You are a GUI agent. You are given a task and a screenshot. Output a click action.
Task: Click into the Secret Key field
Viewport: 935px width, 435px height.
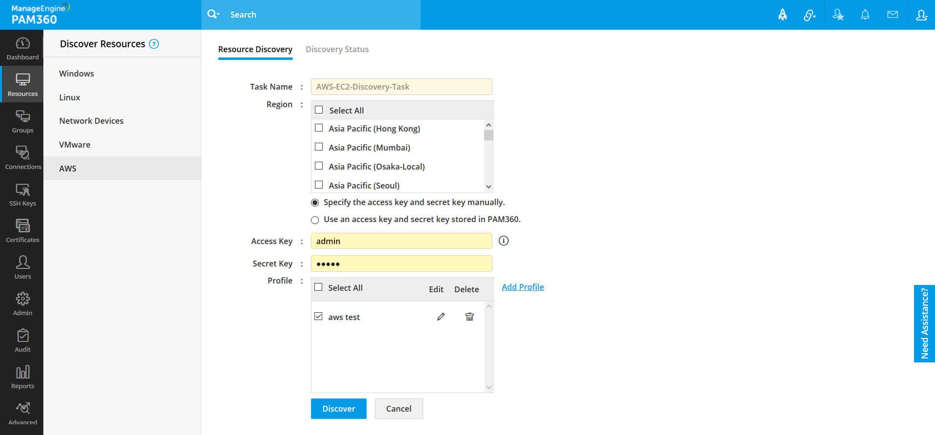click(x=401, y=264)
